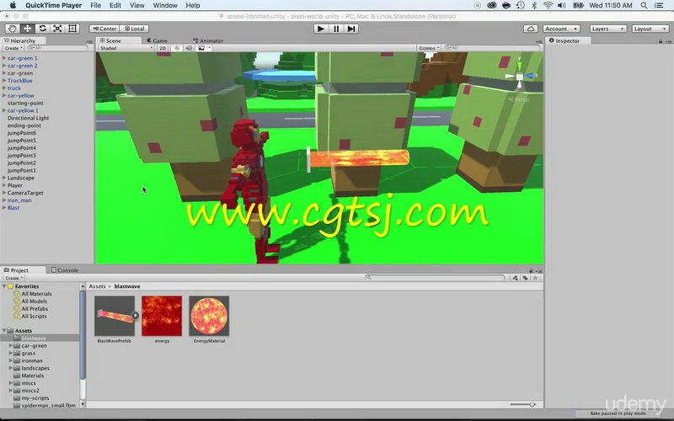This screenshot has height=421, width=674.
Task: Toggle Local coordinate space button
Action: coord(134,29)
